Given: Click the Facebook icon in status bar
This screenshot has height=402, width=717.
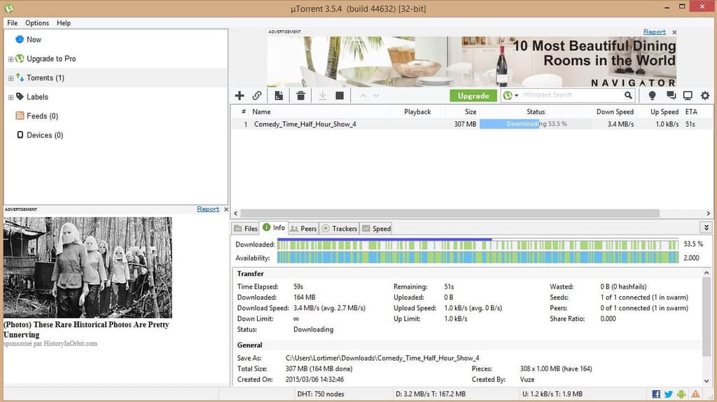Looking at the screenshot, I should click(x=655, y=394).
